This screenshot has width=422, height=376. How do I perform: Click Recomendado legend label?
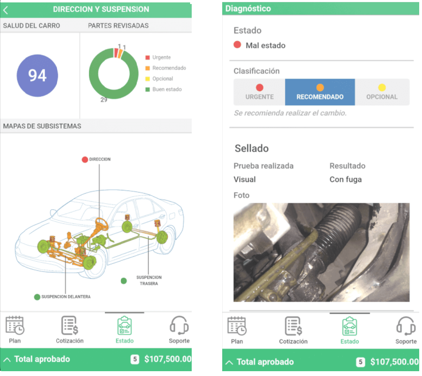169,68
